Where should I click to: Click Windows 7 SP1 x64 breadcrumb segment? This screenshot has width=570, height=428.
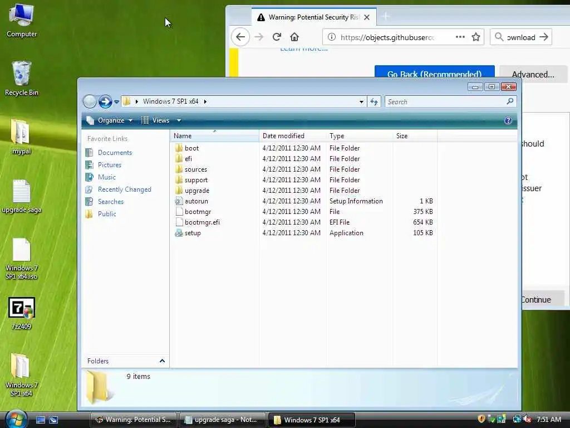(x=170, y=101)
